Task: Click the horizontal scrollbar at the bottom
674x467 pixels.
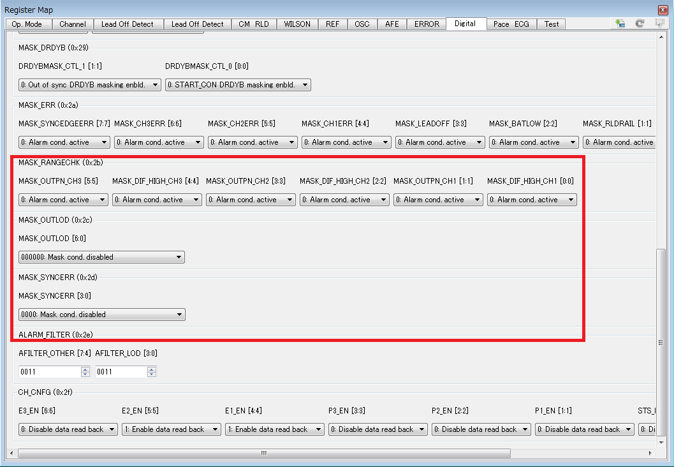Action: tap(263, 453)
